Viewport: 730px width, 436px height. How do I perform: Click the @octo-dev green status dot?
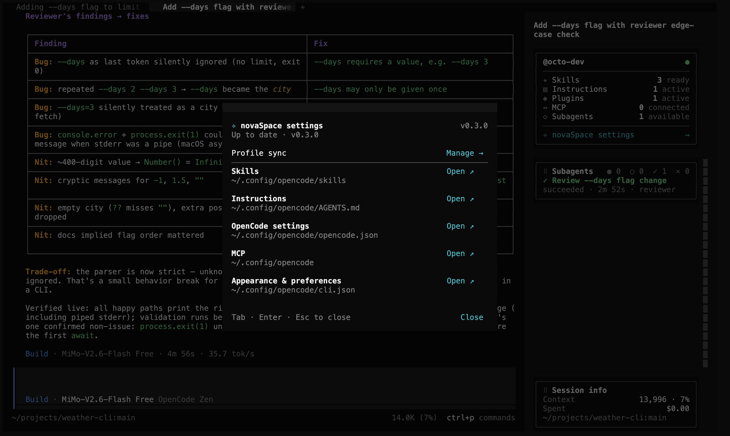(687, 62)
